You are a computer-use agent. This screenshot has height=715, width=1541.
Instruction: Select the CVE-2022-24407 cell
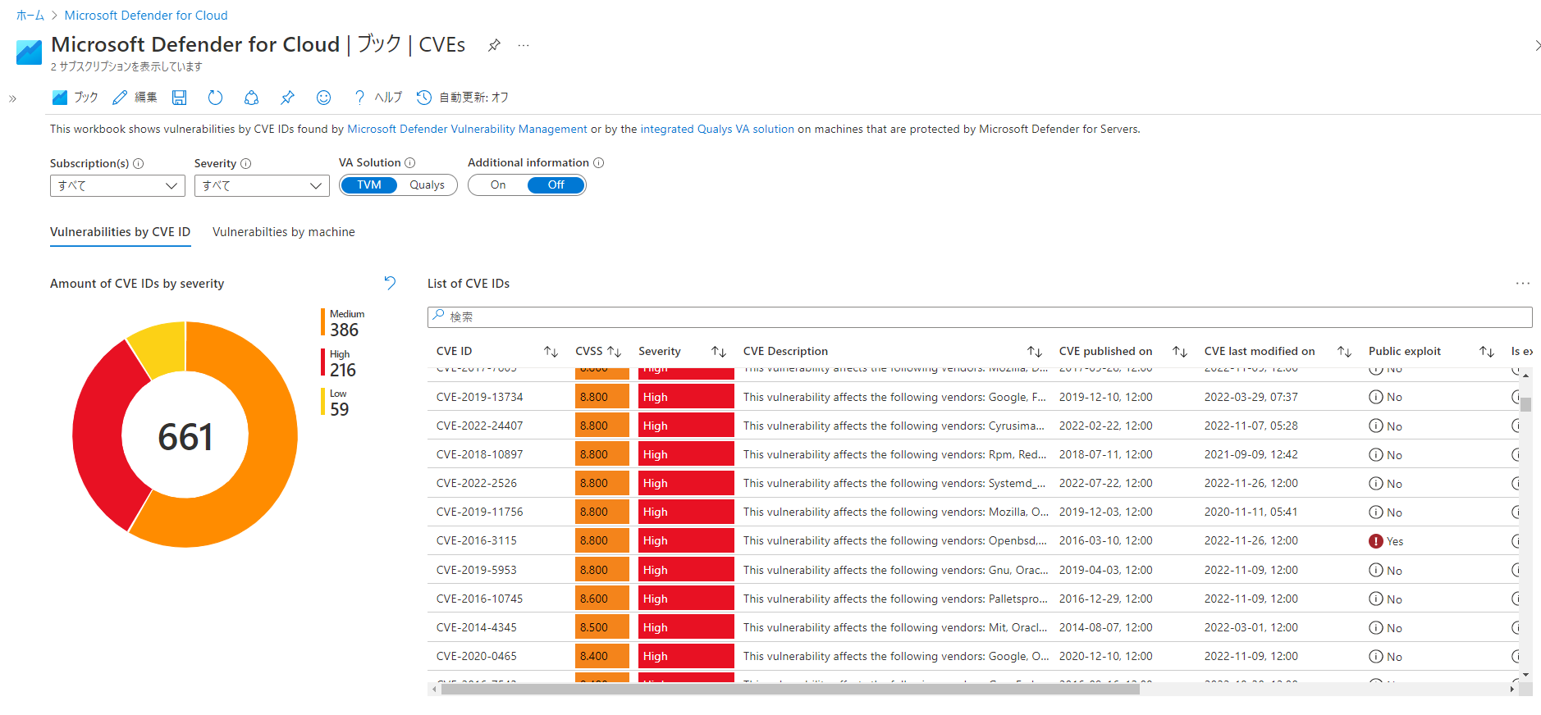479,426
